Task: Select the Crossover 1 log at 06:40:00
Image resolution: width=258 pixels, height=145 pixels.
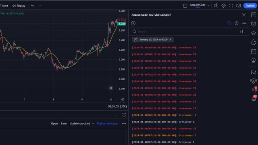Action: (163, 122)
